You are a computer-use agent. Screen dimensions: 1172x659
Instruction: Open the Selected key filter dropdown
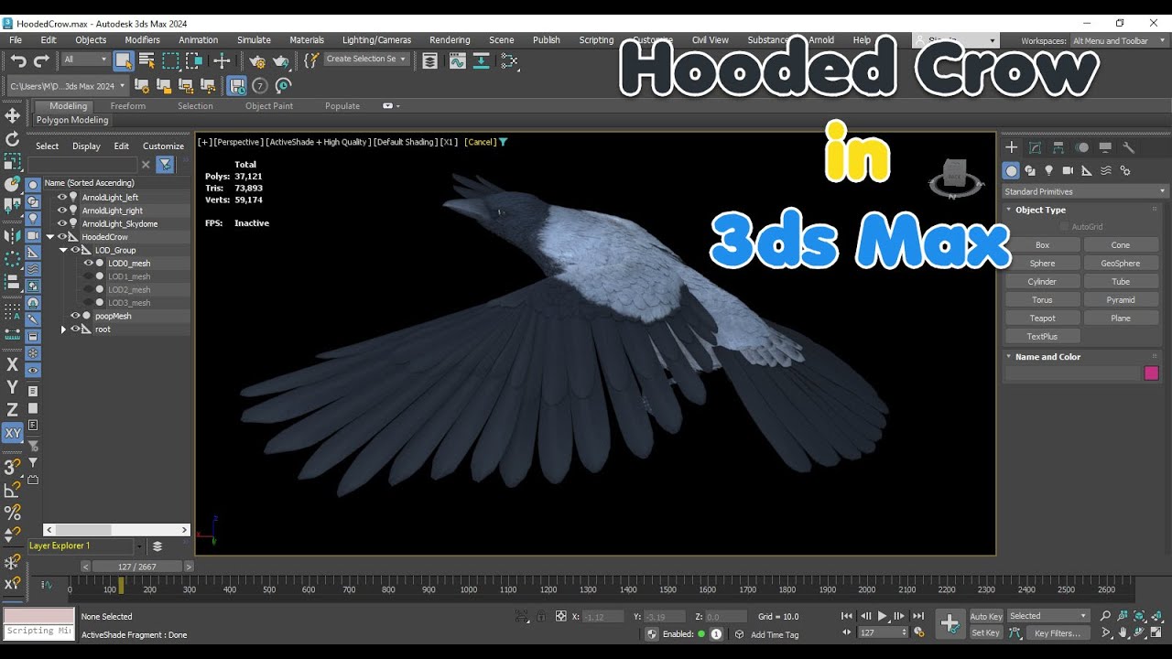[x=1047, y=616]
